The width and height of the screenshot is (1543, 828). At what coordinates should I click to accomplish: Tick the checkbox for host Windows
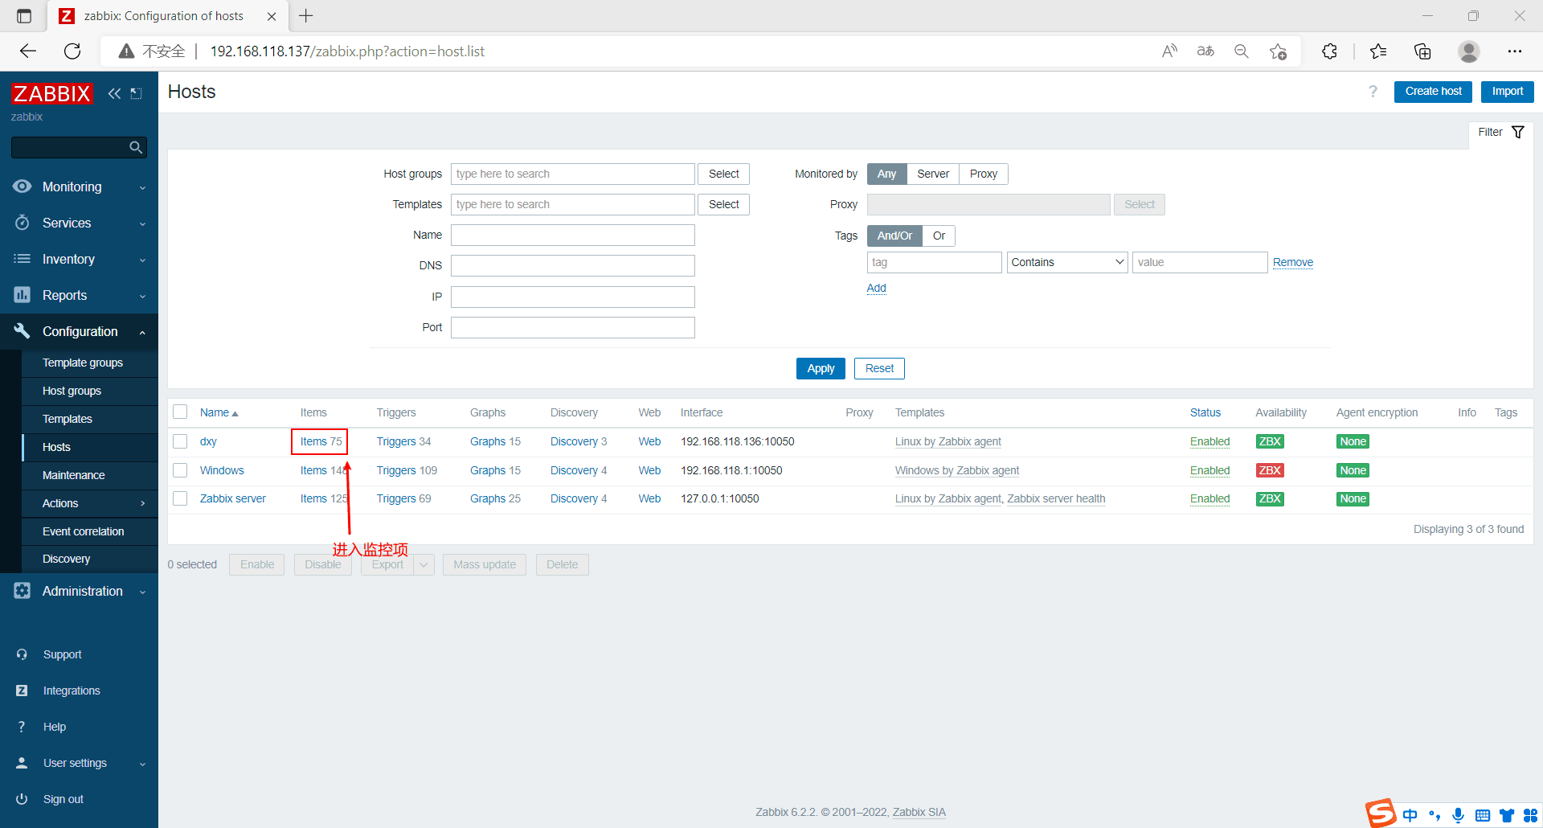180,470
